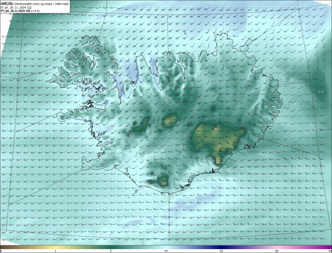
Task: Click the colorbar tick label 15
Action: (x=221, y=251)
